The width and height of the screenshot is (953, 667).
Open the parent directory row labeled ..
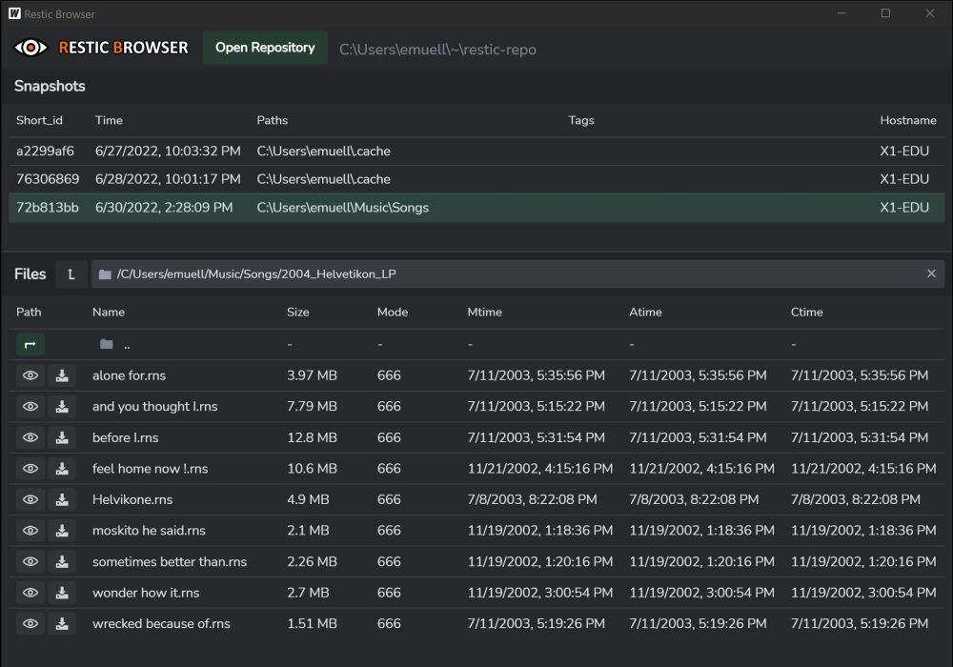point(127,344)
